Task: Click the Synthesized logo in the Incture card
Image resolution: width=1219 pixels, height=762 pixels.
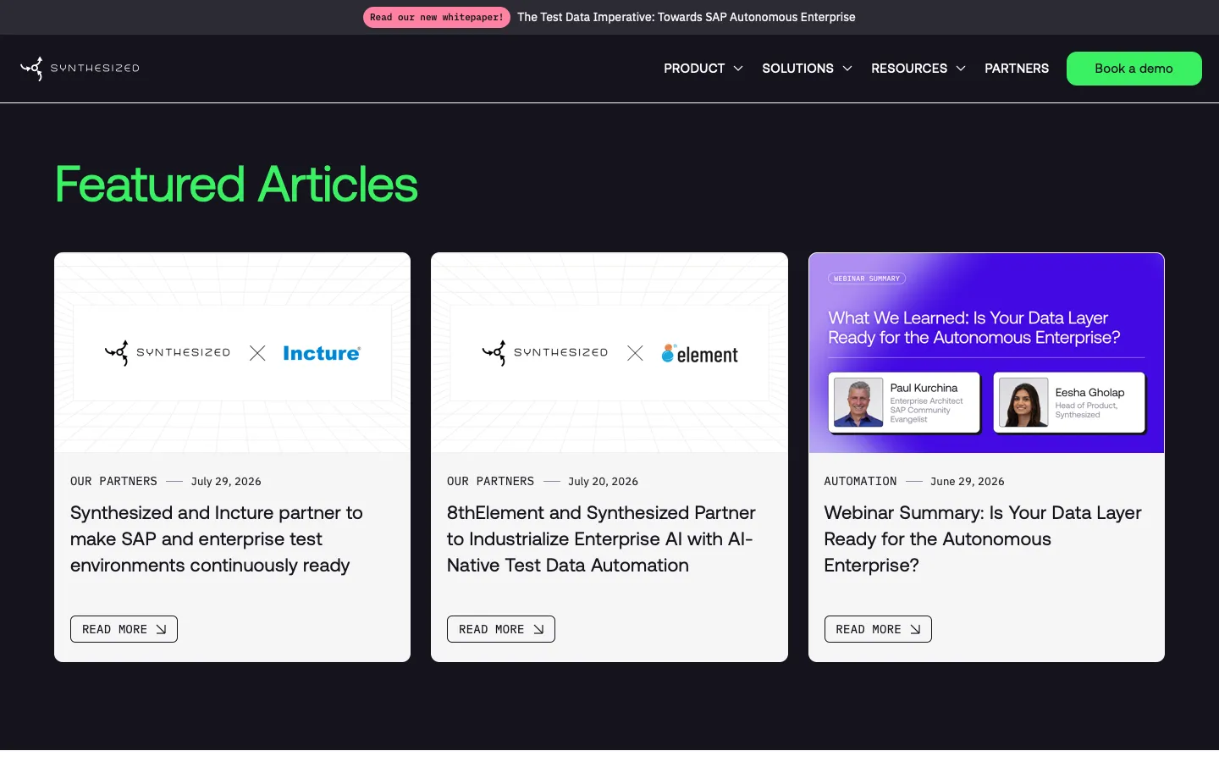Action: click(168, 352)
